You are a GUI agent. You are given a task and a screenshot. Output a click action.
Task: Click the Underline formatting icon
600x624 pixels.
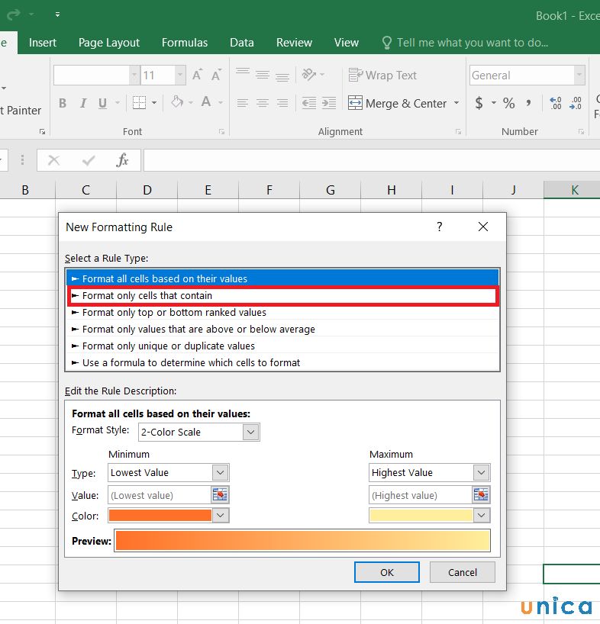pos(104,103)
